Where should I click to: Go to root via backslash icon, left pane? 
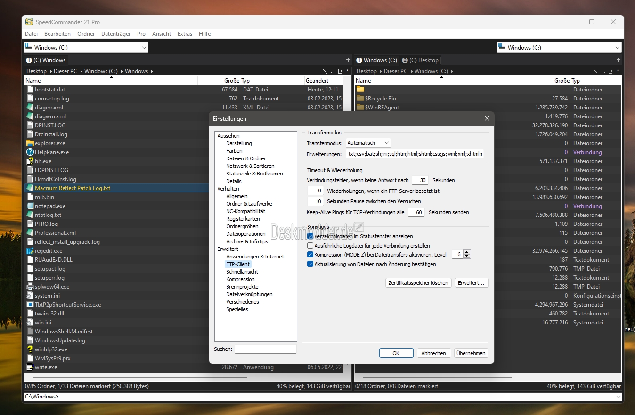click(x=325, y=71)
